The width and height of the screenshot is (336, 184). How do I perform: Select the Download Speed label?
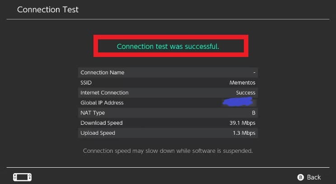click(102, 123)
